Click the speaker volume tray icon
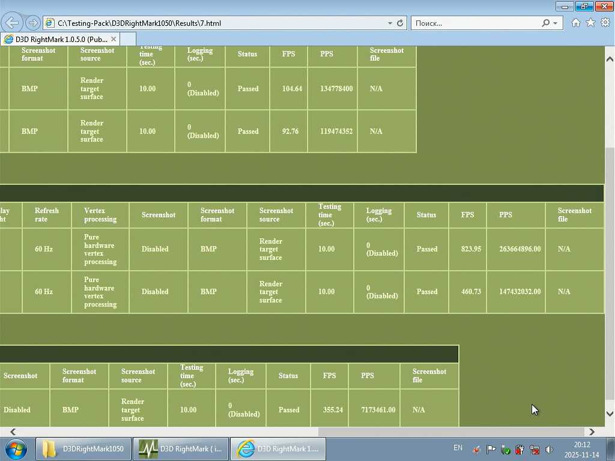 click(x=549, y=449)
